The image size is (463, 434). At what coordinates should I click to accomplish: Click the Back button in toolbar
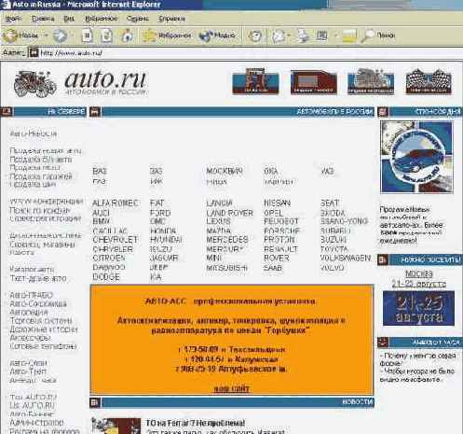coord(21,35)
